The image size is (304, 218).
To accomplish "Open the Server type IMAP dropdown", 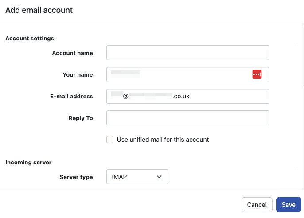I will [137, 177].
